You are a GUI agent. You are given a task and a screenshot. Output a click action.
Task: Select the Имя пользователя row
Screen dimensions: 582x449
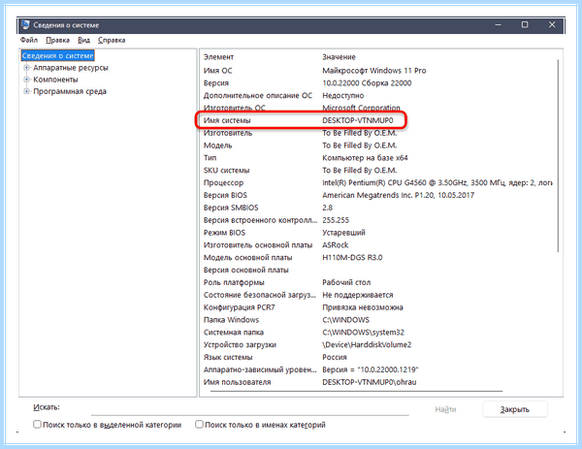coord(378,382)
